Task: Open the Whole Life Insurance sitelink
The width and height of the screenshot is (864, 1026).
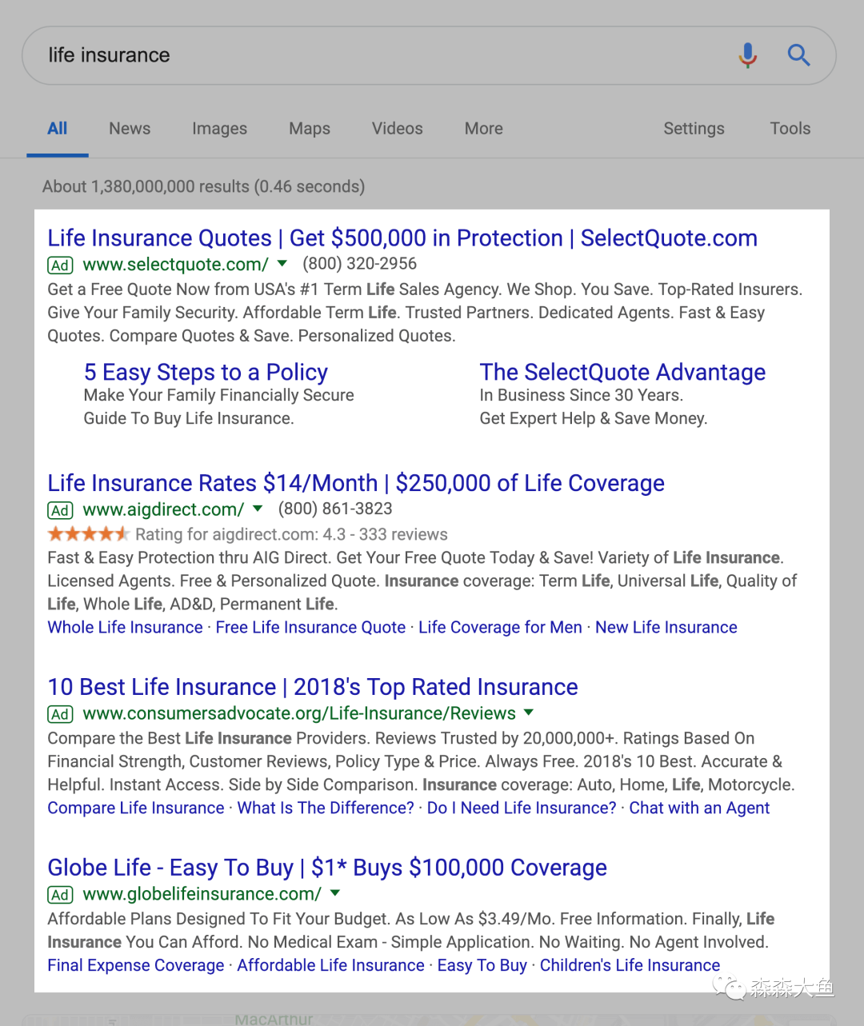Action: point(125,628)
